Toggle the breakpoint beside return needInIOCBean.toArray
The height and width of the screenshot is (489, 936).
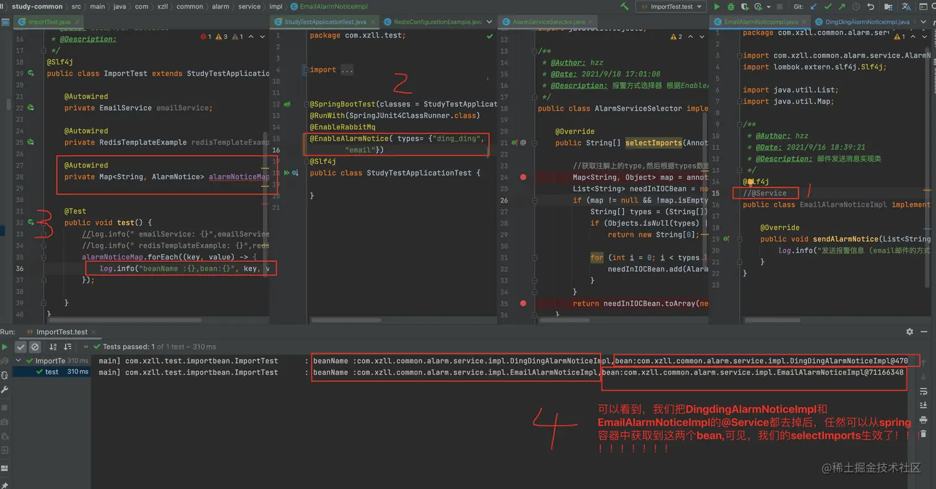click(x=524, y=303)
